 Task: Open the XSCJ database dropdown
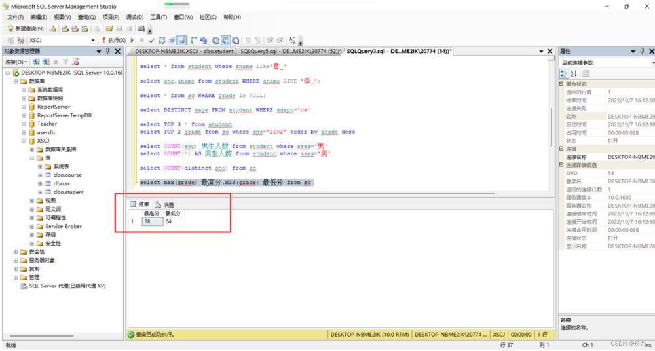pyautogui.click(x=93, y=41)
